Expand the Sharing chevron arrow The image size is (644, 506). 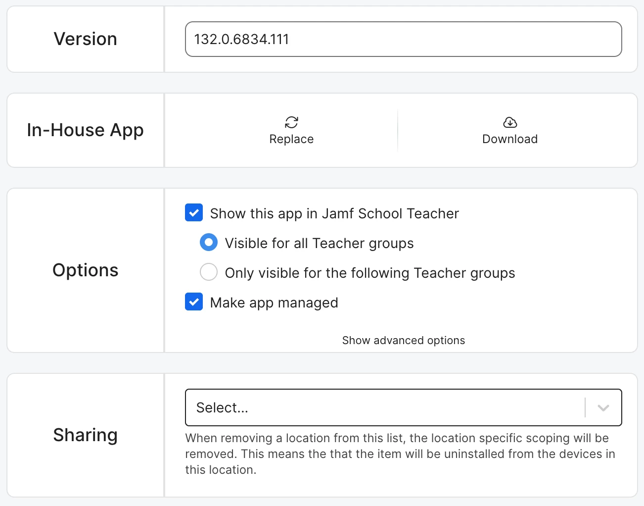[603, 407]
